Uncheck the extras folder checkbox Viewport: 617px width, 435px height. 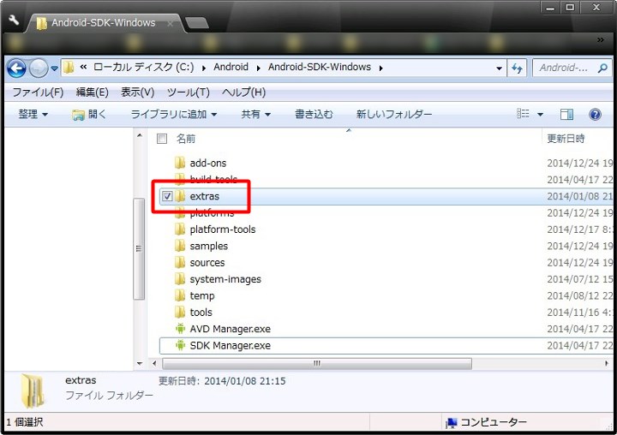click(x=167, y=196)
